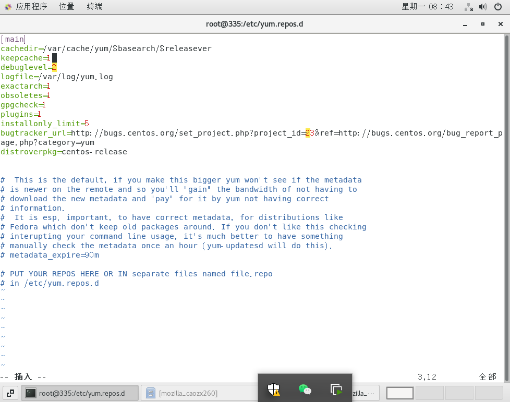The width and height of the screenshot is (510, 402).
Task: Click the bugtracker_url key text
Action: 33,133
